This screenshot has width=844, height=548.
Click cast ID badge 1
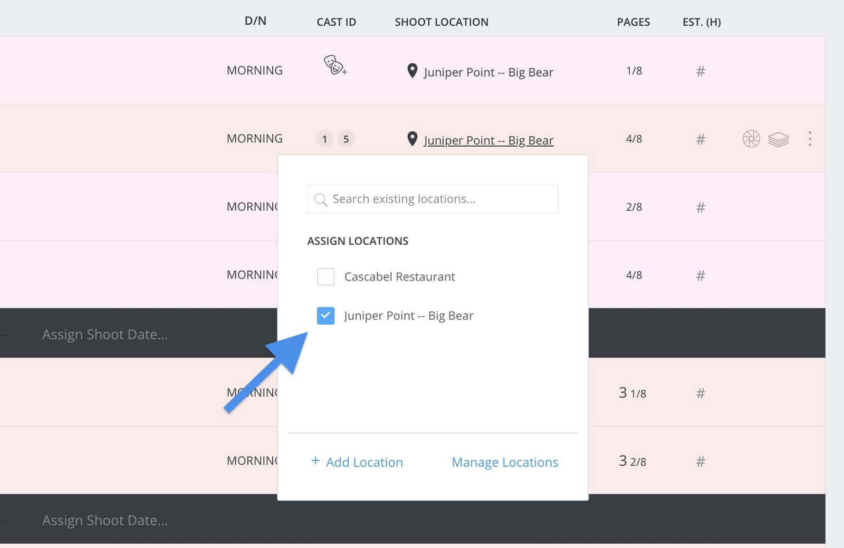324,139
